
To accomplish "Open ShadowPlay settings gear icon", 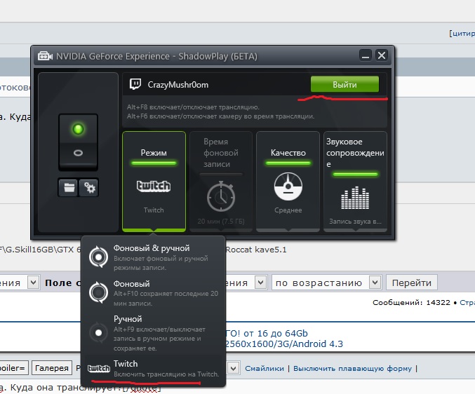I will pyautogui.click(x=88, y=187).
